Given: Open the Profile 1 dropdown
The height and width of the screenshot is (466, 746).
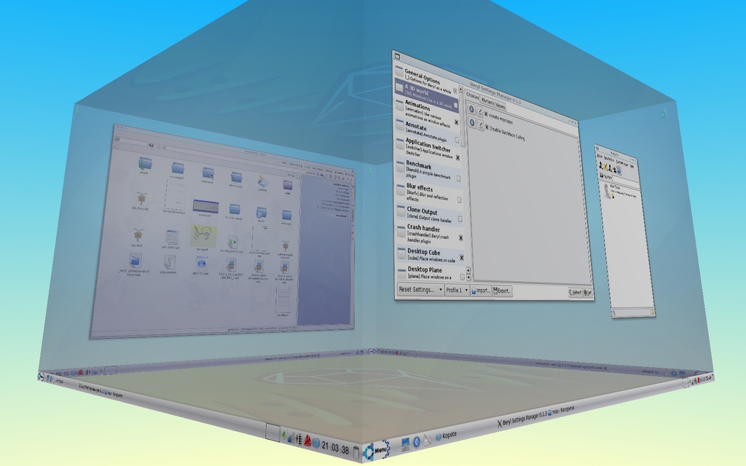Looking at the screenshot, I should click(x=457, y=290).
